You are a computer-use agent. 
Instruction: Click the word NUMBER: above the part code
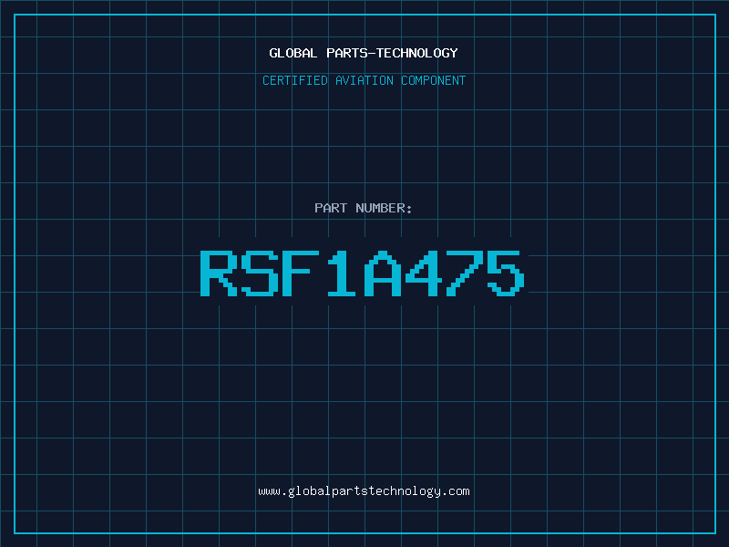[384, 208]
